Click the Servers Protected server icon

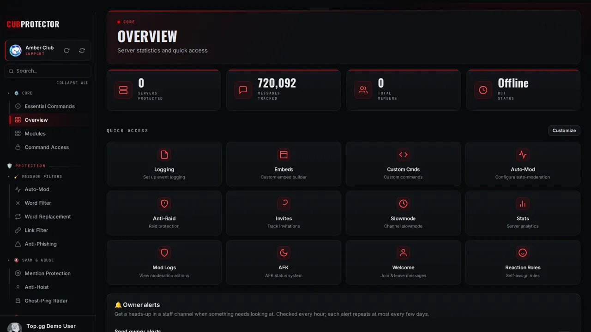123,90
